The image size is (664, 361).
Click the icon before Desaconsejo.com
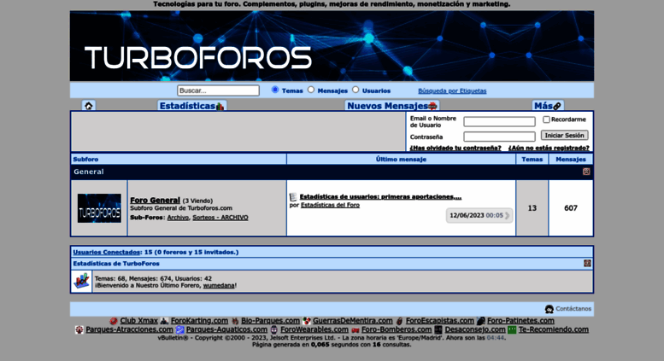(438, 329)
